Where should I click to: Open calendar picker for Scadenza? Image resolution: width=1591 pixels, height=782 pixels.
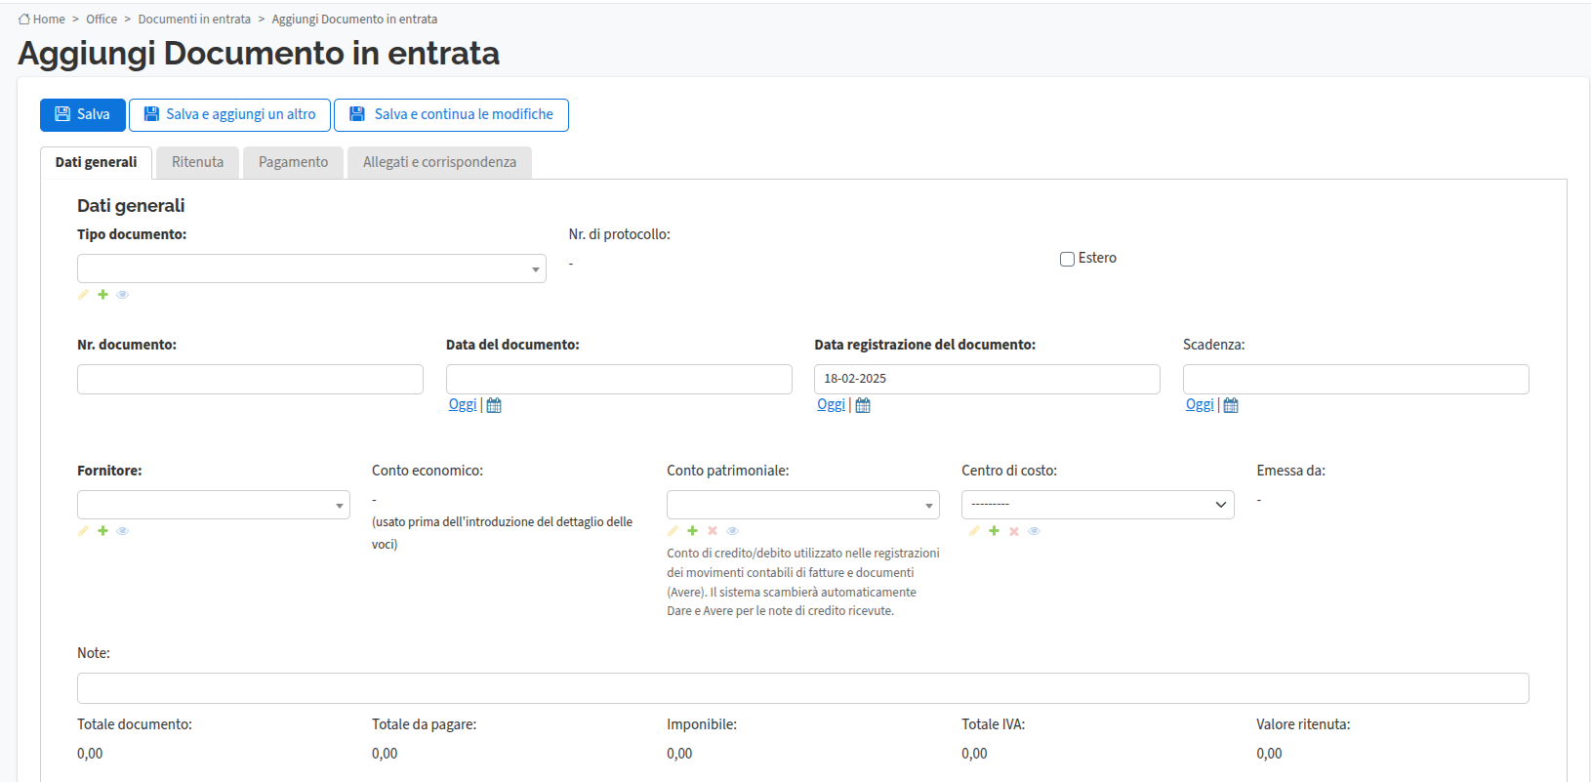click(x=1231, y=405)
